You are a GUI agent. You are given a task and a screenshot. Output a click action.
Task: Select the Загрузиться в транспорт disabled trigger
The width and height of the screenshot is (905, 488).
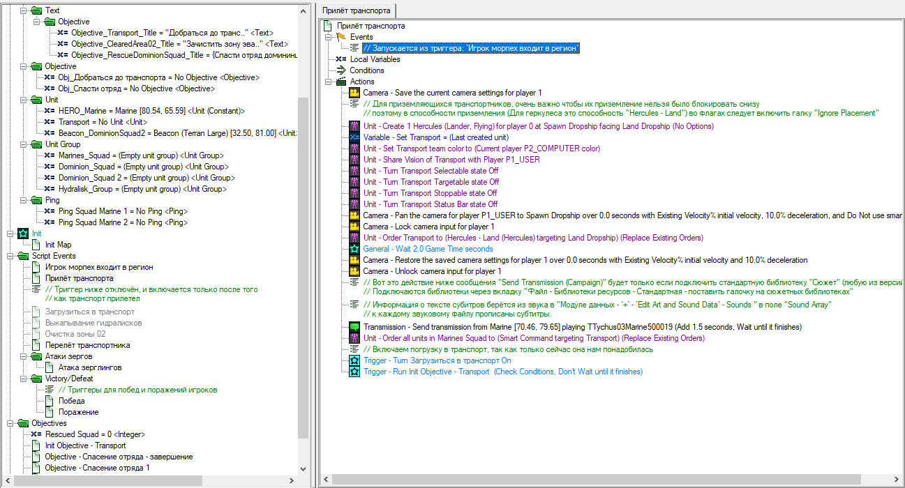point(90,312)
